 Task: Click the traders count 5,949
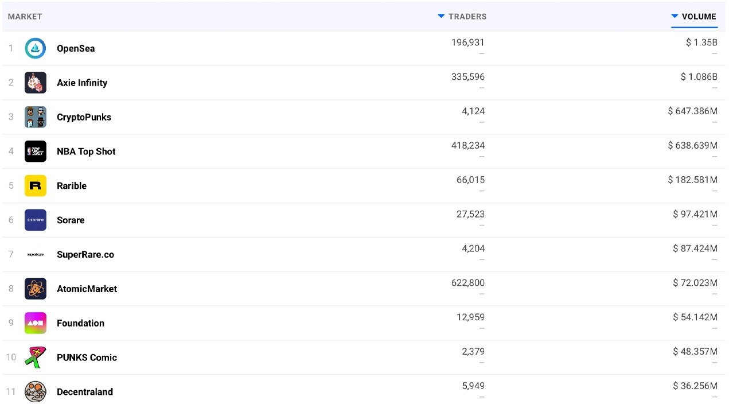(x=473, y=386)
